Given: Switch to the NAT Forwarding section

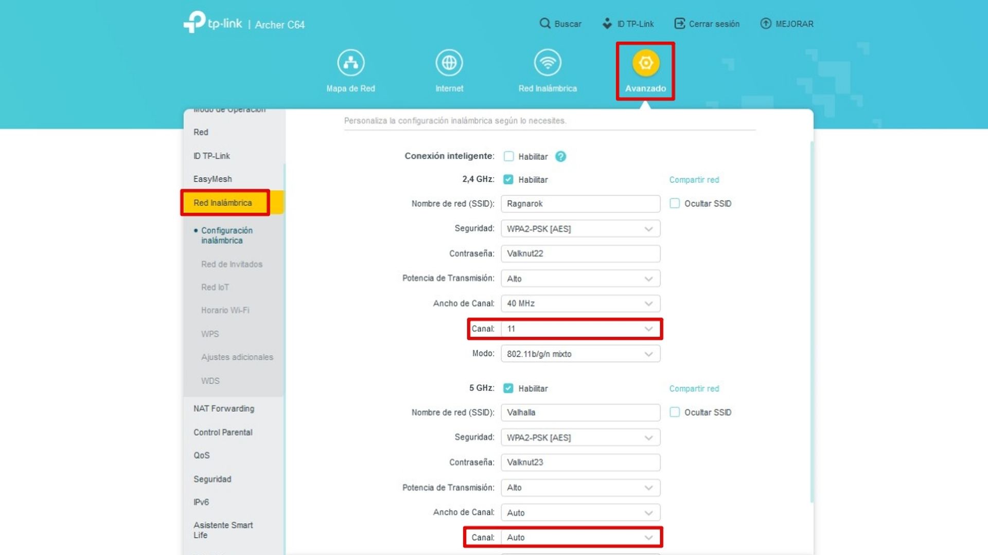Looking at the screenshot, I should pyautogui.click(x=224, y=409).
